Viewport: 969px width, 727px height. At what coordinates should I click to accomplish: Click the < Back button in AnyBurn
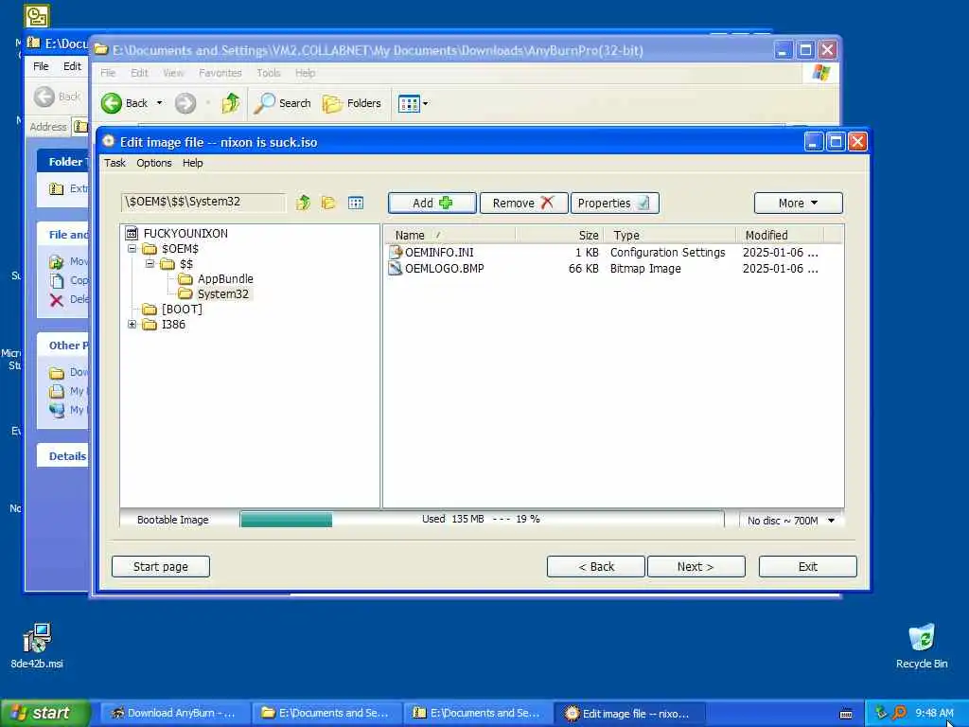click(596, 567)
